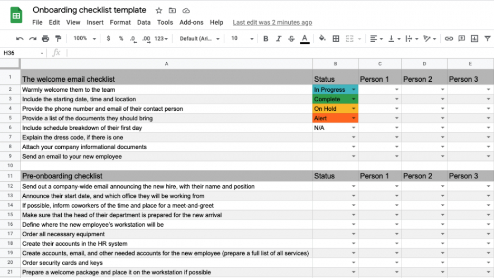Open the In Progress status dropdown
The image size is (494, 278).
(354, 90)
